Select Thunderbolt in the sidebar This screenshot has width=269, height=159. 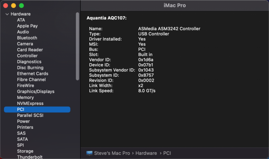(x=30, y=157)
